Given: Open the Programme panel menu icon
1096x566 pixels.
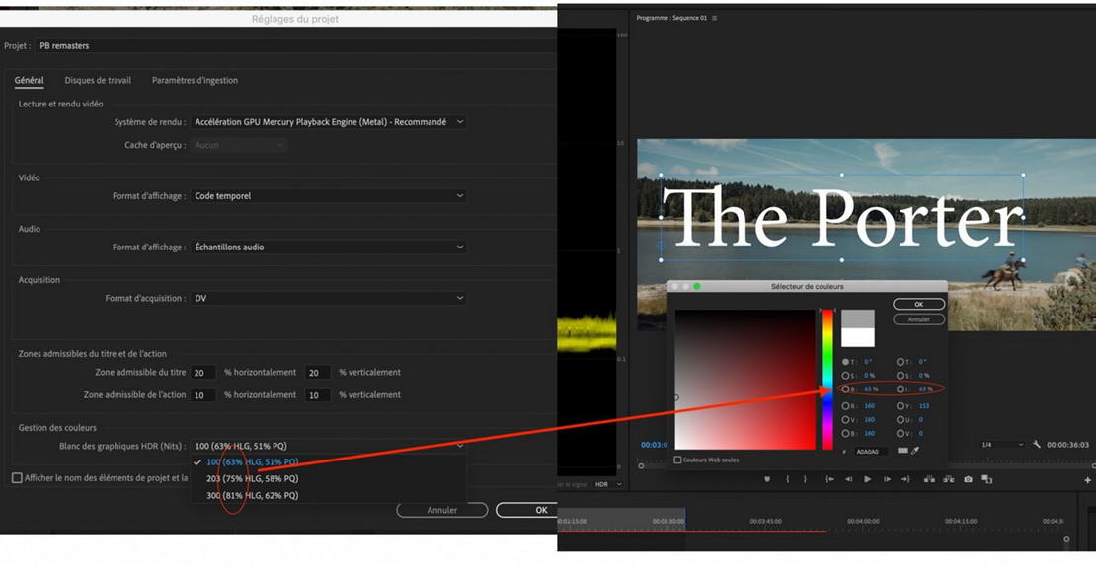Looking at the screenshot, I should click(x=714, y=18).
